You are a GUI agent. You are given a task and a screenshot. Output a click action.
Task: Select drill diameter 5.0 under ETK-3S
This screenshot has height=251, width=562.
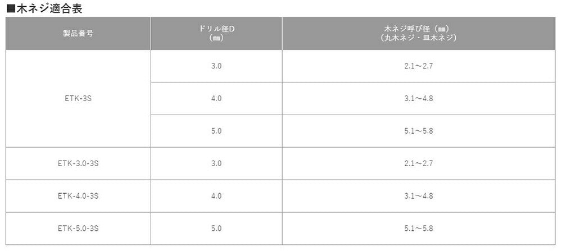tap(216, 131)
